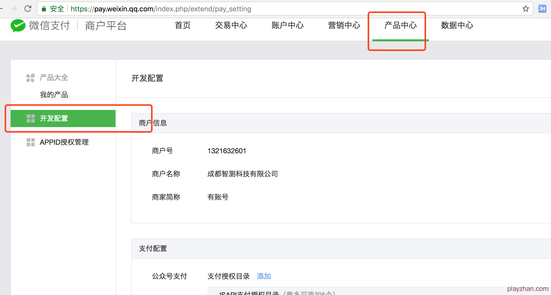Bookmark page with star icon
The width and height of the screenshot is (551, 295).
tap(526, 9)
